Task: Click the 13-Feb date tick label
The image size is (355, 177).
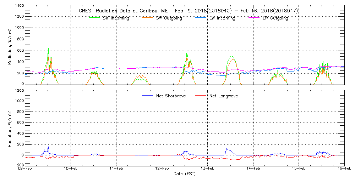Action: (x=208, y=169)
